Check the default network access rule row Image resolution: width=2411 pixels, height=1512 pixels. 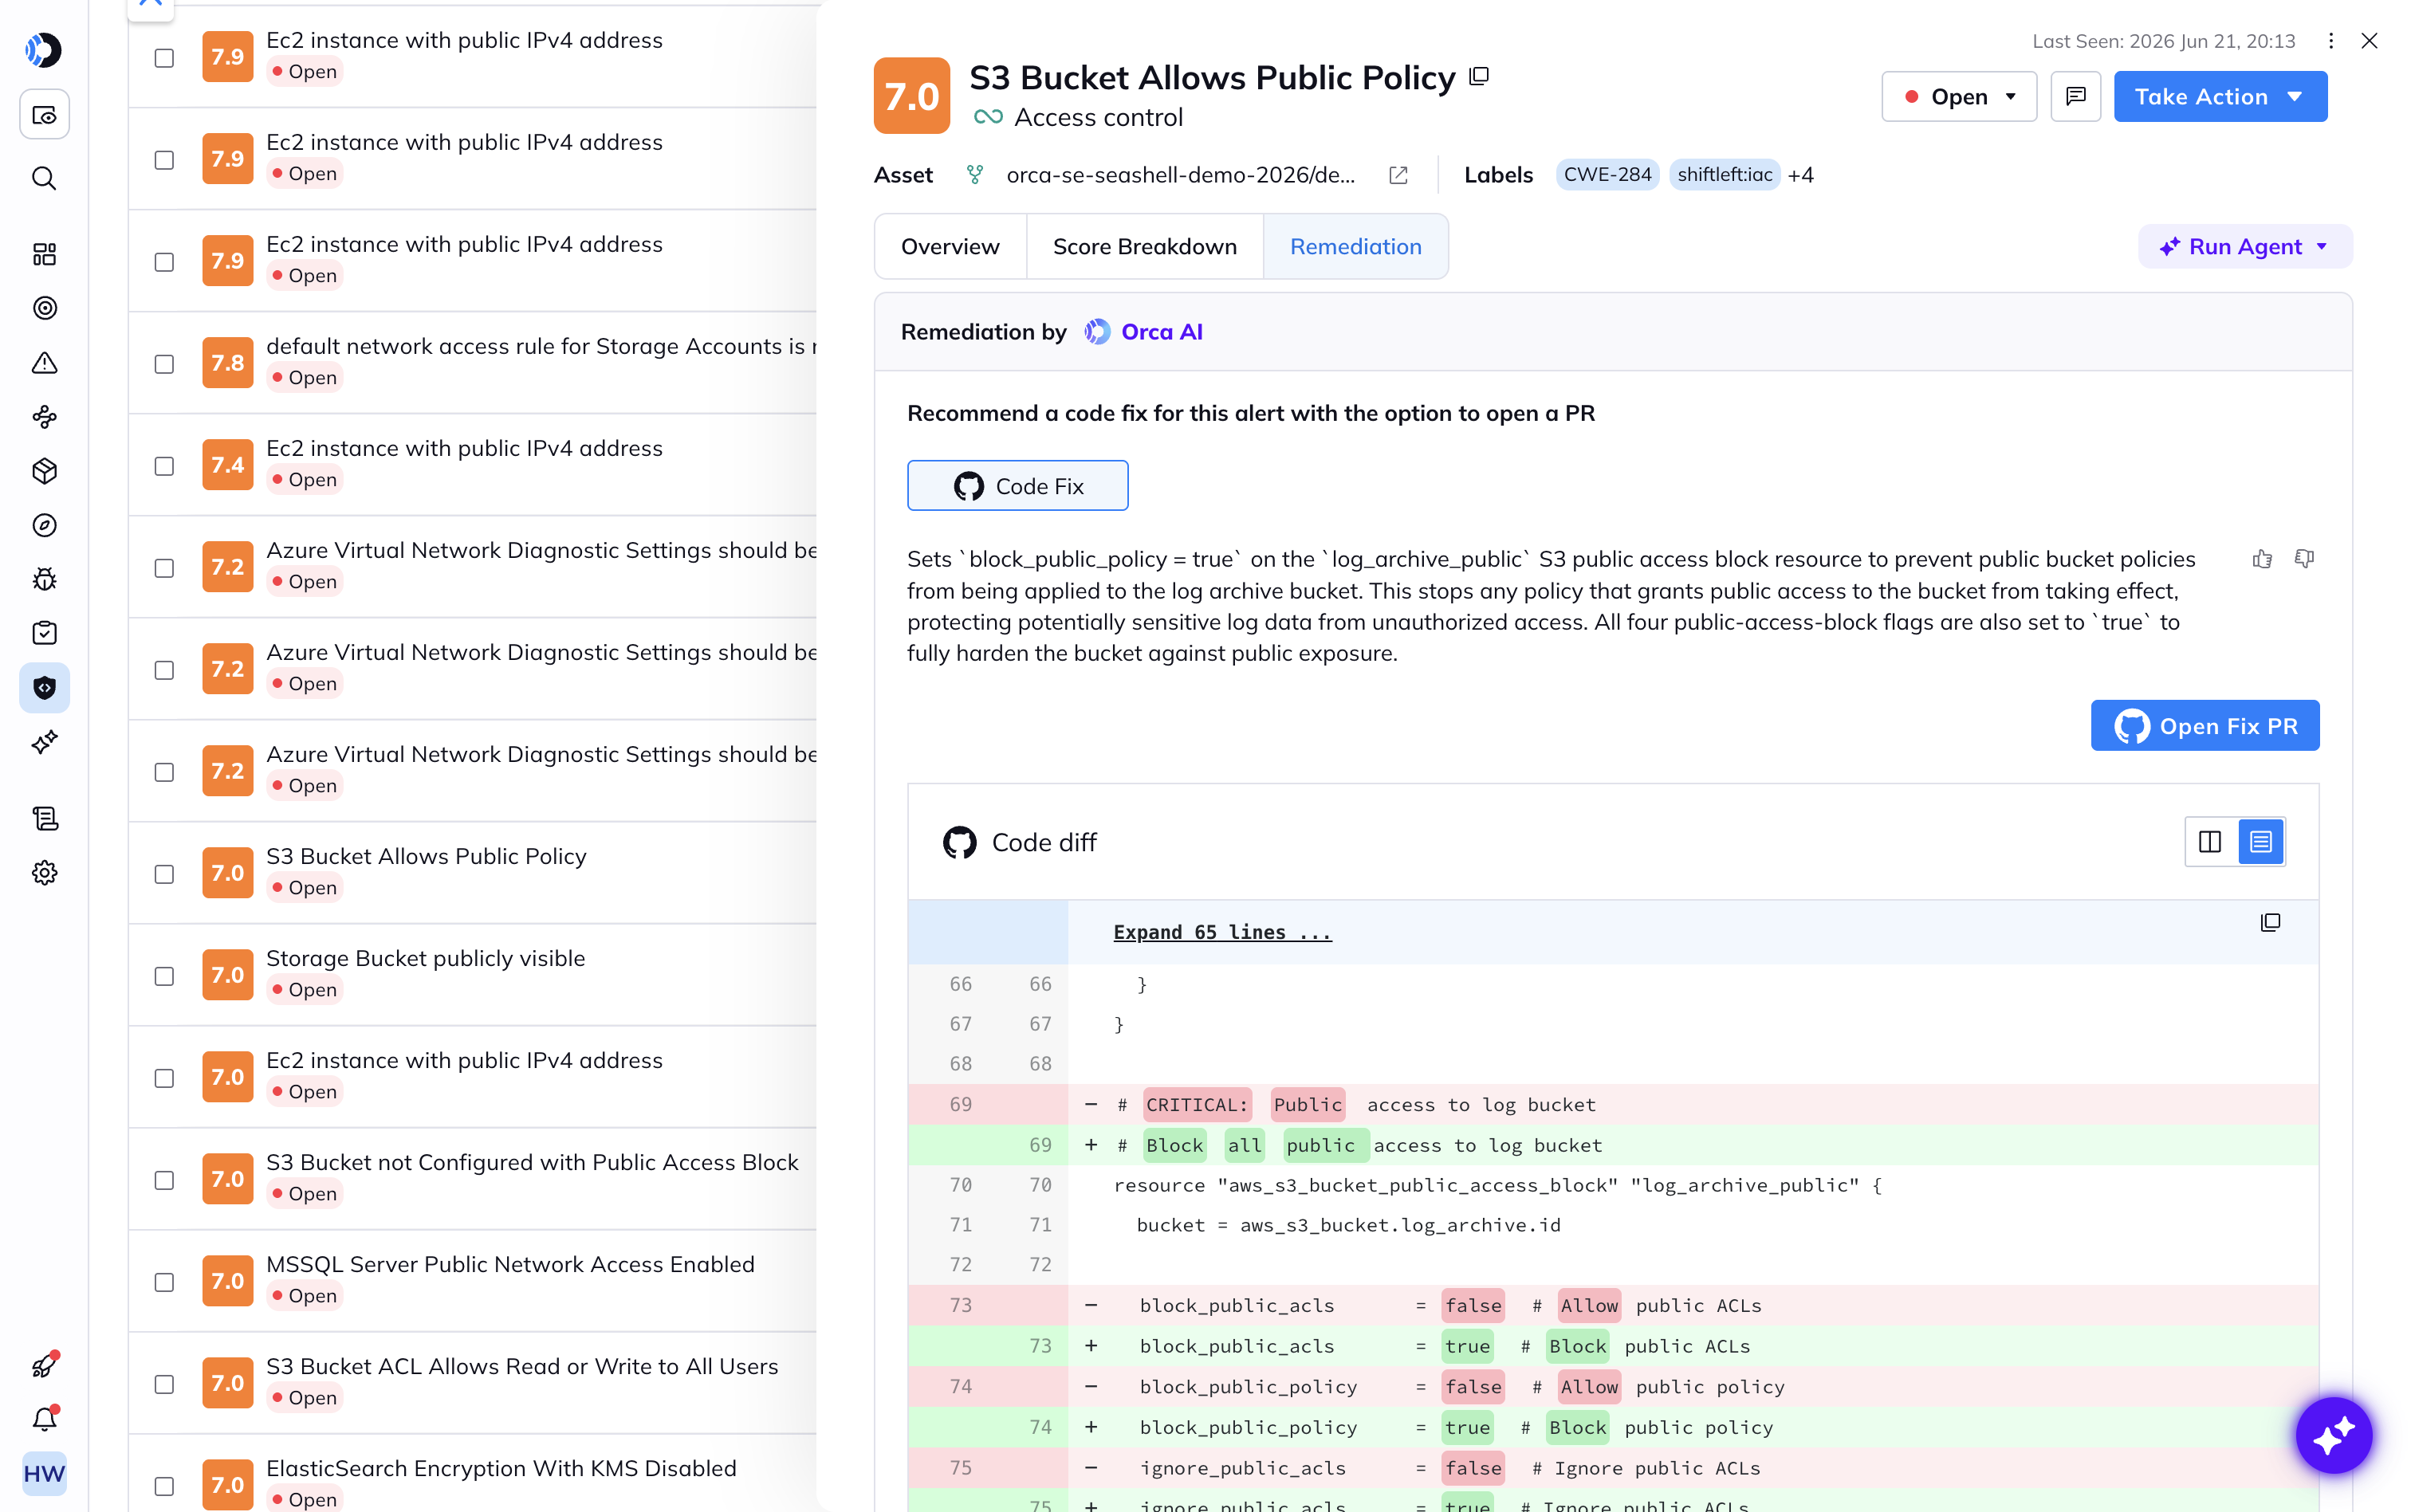164,364
